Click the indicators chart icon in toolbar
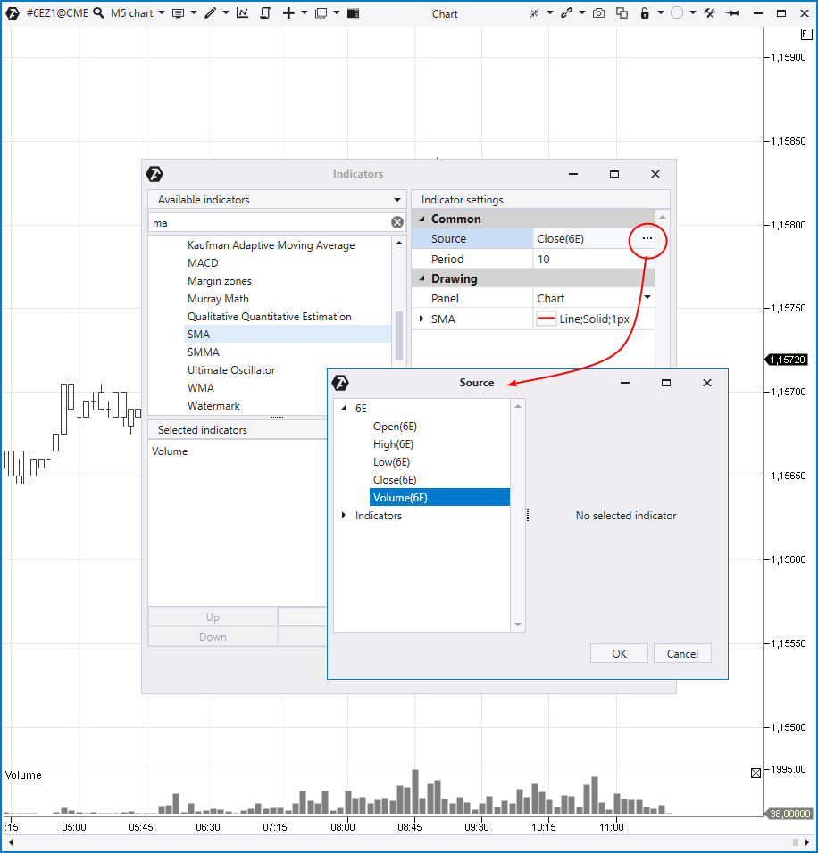The width and height of the screenshot is (818, 853). click(x=243, y=13)
